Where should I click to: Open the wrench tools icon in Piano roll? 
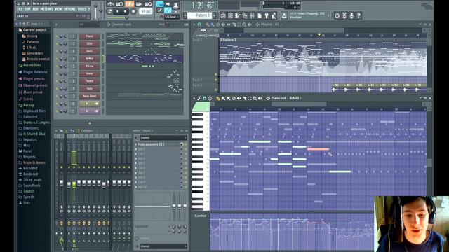(199, 98)
